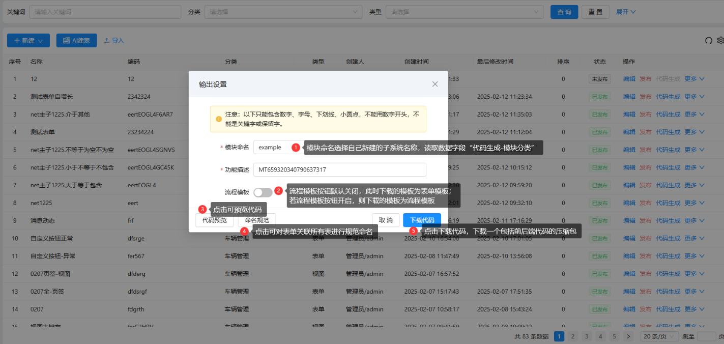
Task: Expand more filters with 展开
Action: coord(626,12)
